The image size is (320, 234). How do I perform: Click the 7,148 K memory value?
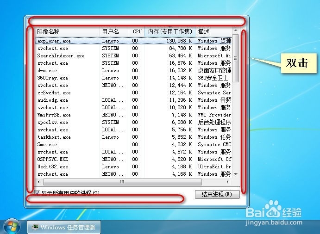tap(182, 115)
